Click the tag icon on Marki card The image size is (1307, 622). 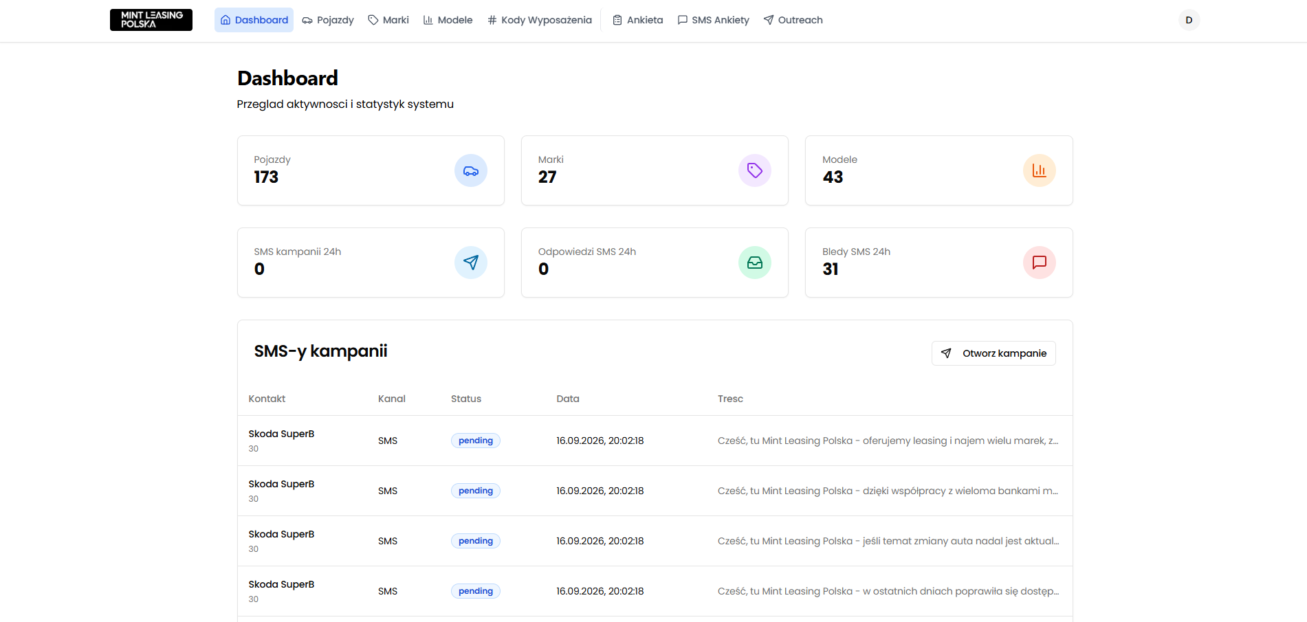(x=755, y=170)
